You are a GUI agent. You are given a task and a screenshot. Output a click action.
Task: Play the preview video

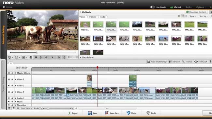point(52,57)
